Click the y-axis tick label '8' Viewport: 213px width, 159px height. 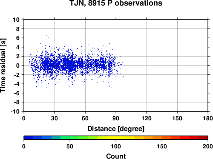coord(18,29)
